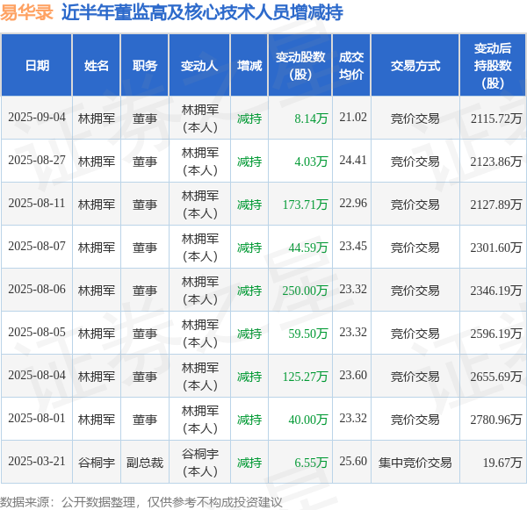
Task: Click the 变动人 column header
Action: pyautogui.click(x=199, y=66)
